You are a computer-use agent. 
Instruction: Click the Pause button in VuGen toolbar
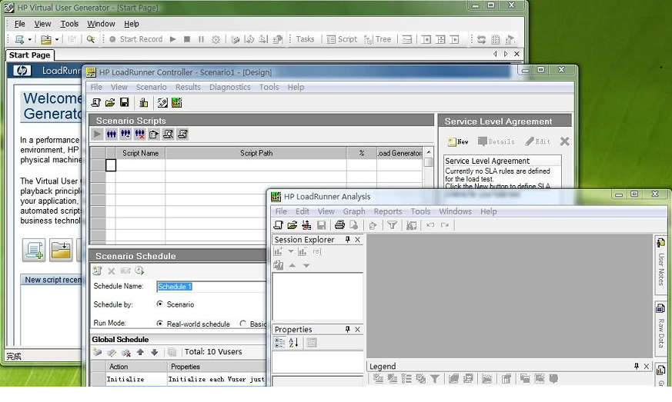click(x=201, y=39)
